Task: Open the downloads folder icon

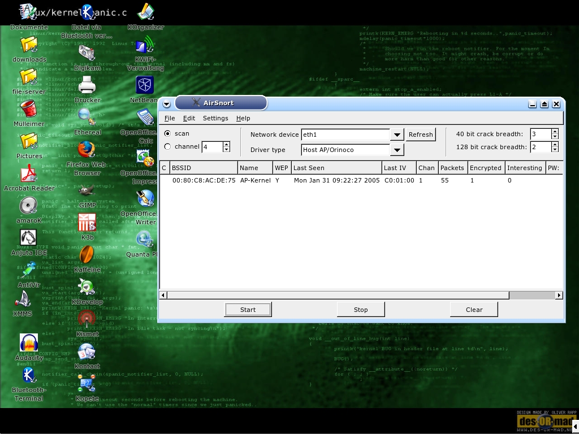Action: coord(29,45)
